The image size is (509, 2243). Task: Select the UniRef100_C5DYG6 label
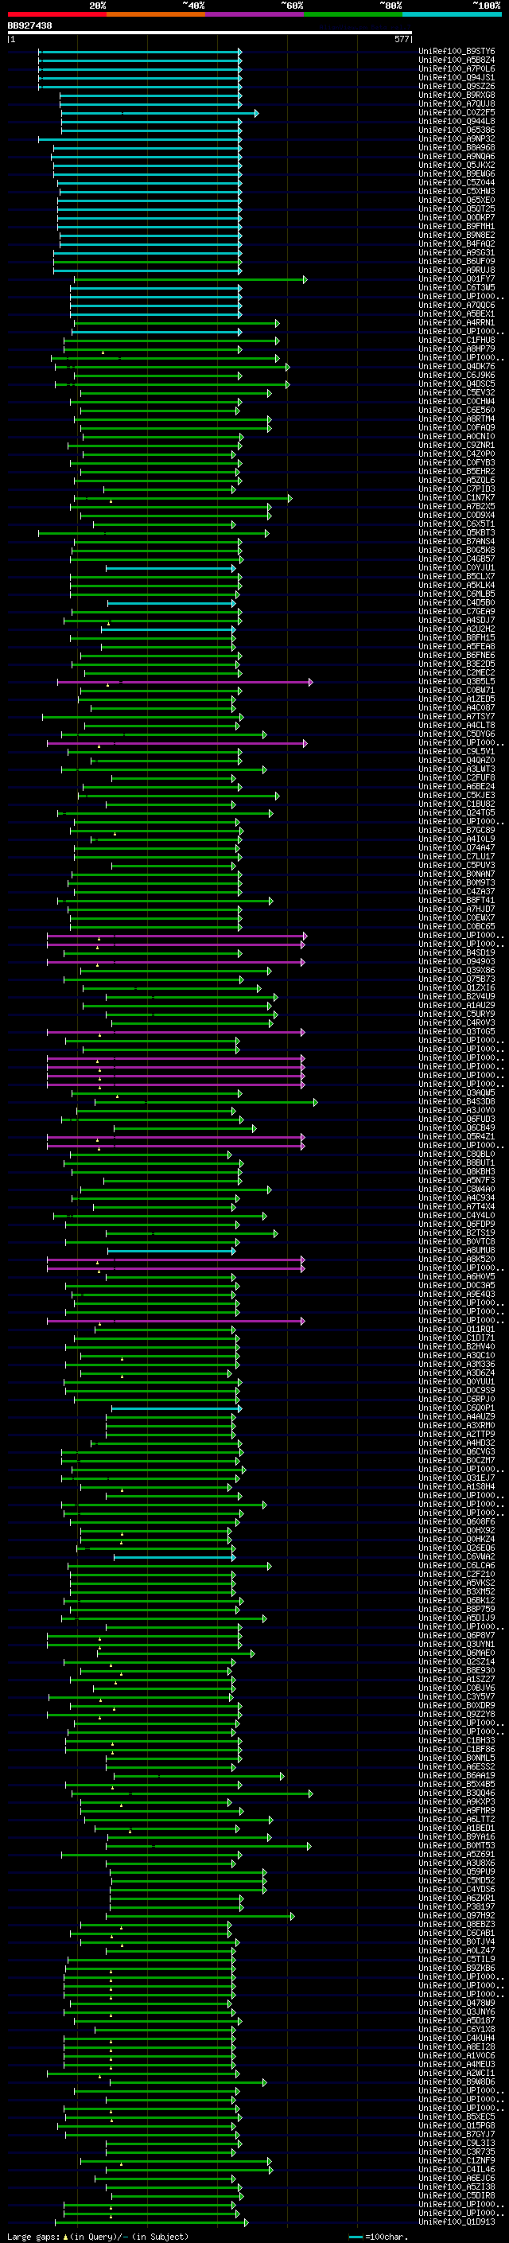pyautogui.click(x=456, y=734)
